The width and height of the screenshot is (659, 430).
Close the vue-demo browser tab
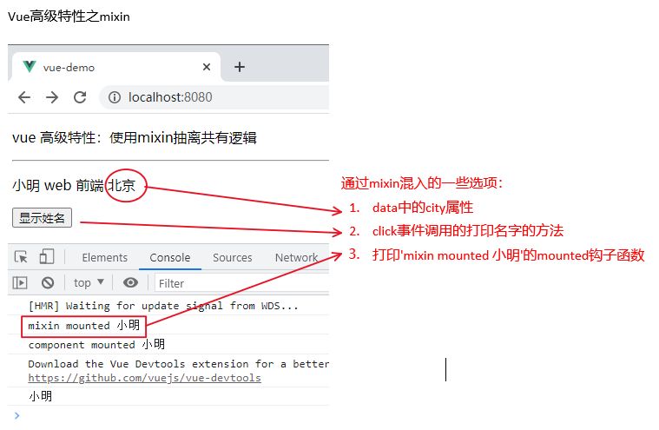click(207, 67)
